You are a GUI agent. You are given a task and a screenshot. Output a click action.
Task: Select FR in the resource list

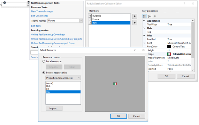tap(63, 89)
